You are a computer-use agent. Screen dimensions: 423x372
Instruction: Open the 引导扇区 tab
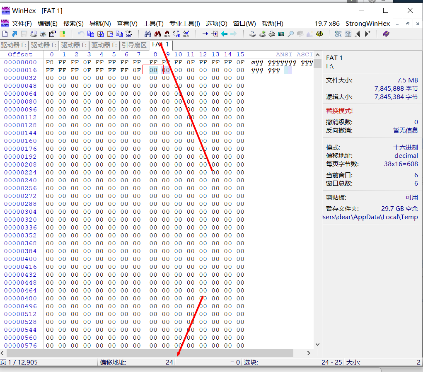click(135, 45)
